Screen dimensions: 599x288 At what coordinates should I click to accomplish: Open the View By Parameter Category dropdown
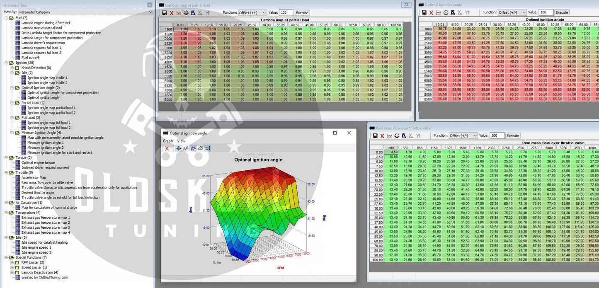coord(86,12)
